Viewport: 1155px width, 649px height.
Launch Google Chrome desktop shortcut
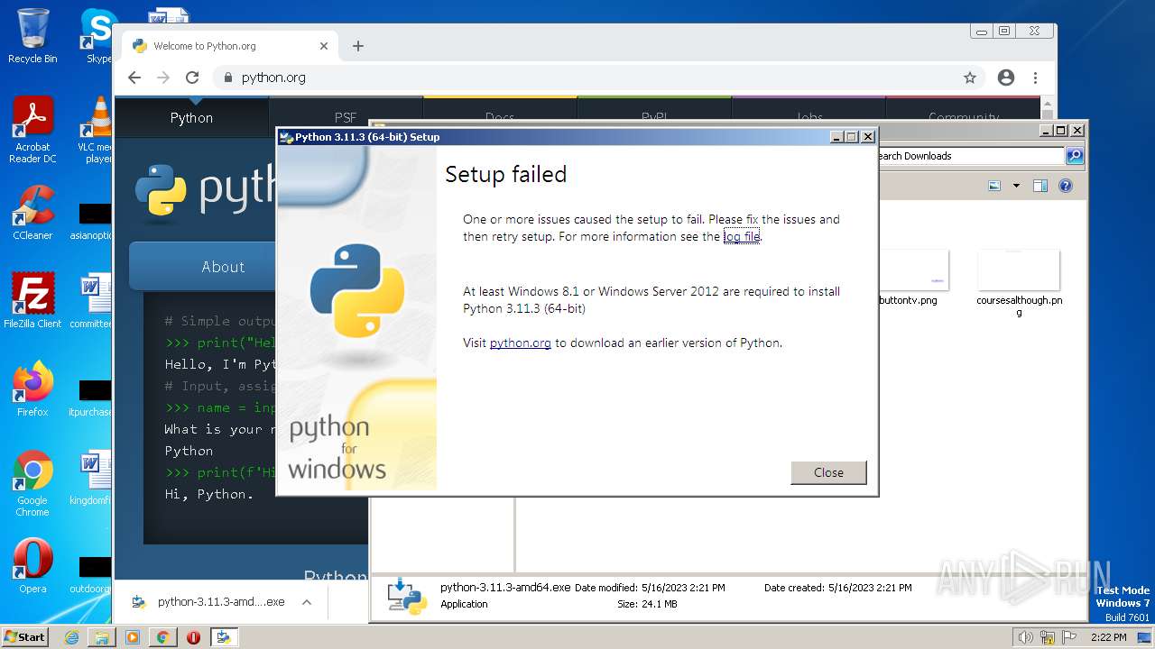(32, 483)
